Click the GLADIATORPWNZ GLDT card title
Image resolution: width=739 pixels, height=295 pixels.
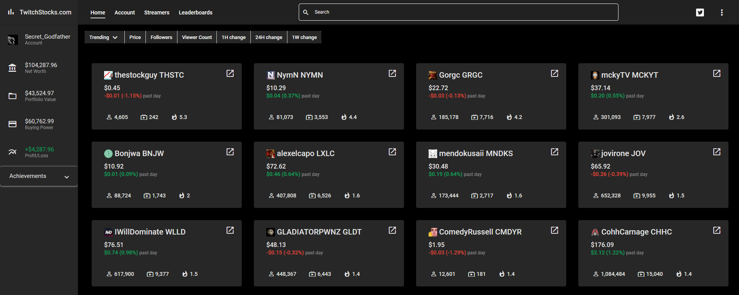tap(319, 232)
